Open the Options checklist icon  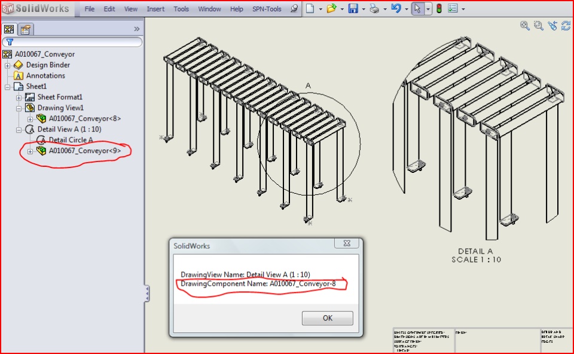pos(453,8)
